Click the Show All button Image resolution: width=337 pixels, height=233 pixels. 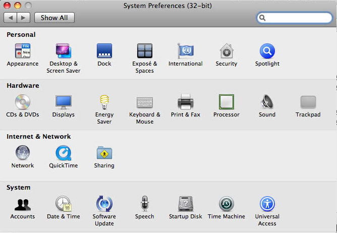click(x=54, y=18)
